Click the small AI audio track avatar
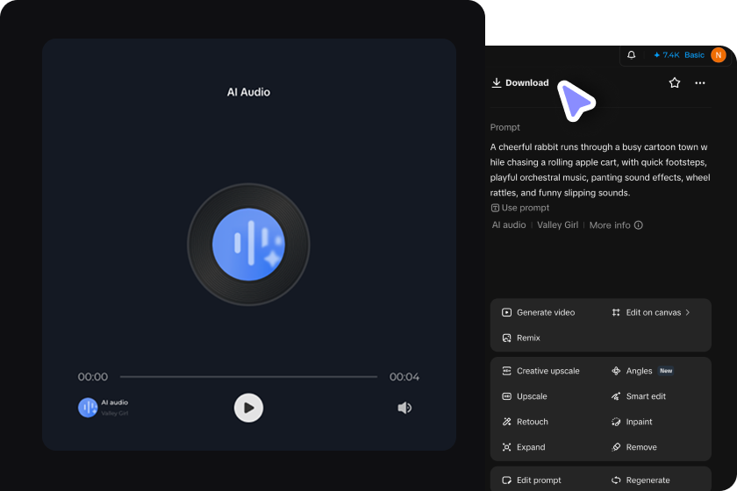This screenshot has height=491, width=737. (88, 408)
